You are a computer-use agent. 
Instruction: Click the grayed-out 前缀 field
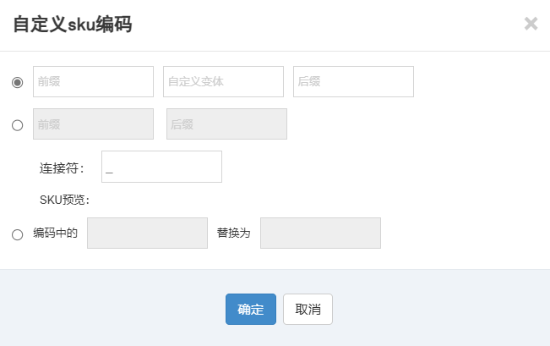(x=93, y=124)
